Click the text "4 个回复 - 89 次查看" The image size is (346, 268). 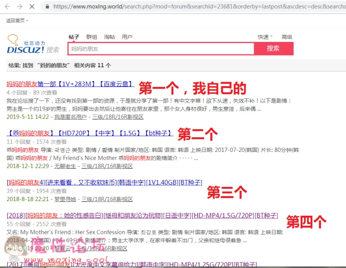pyautogui.click(x=32, y=92)
